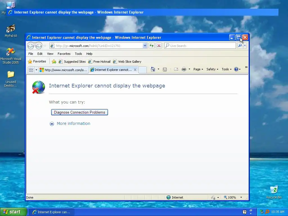Click the Done status bar text
Image resolution: width=288 pixels, height=216 pixels.
pyautogui.click(x=30, y=197)
